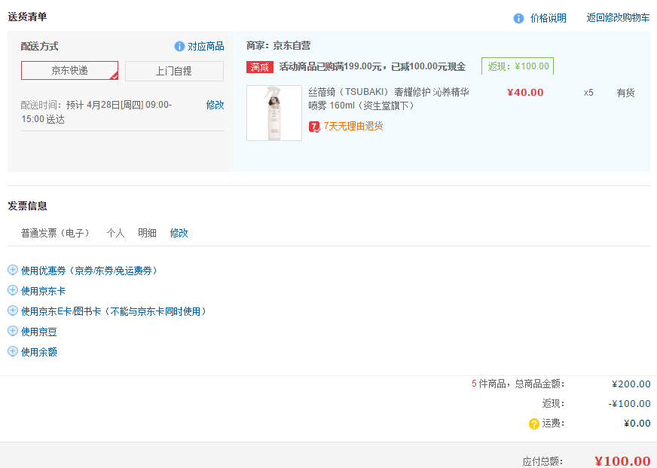
Task: Click the 7-day return icon
Action: (314, 127)
